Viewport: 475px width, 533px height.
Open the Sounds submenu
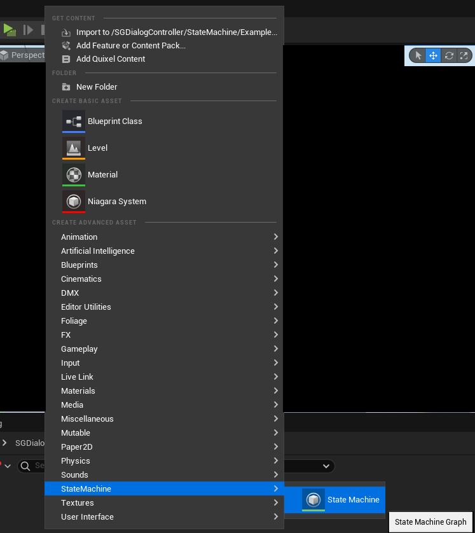click(164, 474)
